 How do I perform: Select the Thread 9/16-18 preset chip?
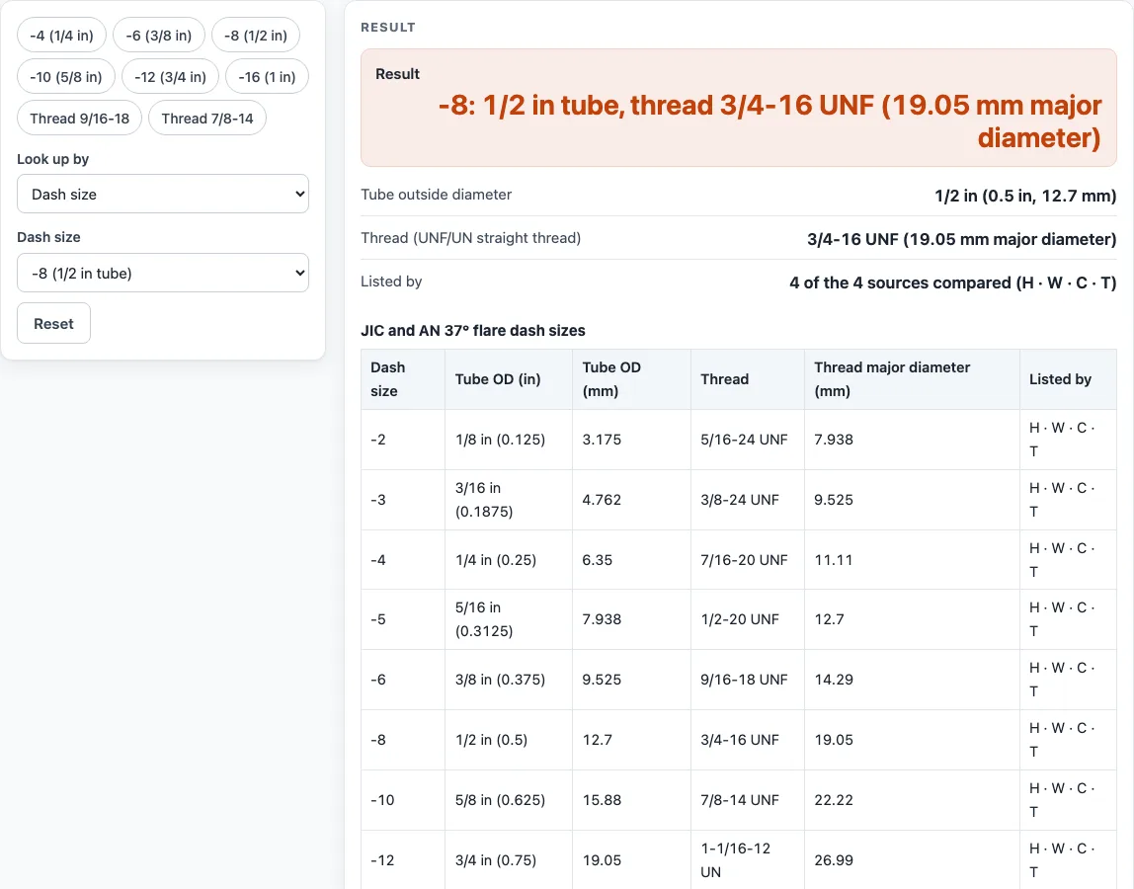pos(80,118)
